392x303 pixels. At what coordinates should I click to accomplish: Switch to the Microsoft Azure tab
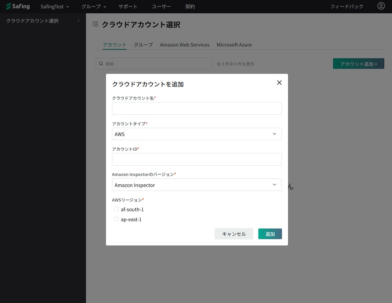[x=234, y=45]
